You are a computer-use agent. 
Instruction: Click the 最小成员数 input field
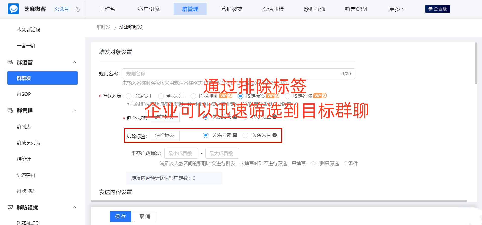(x=181, y=153)
